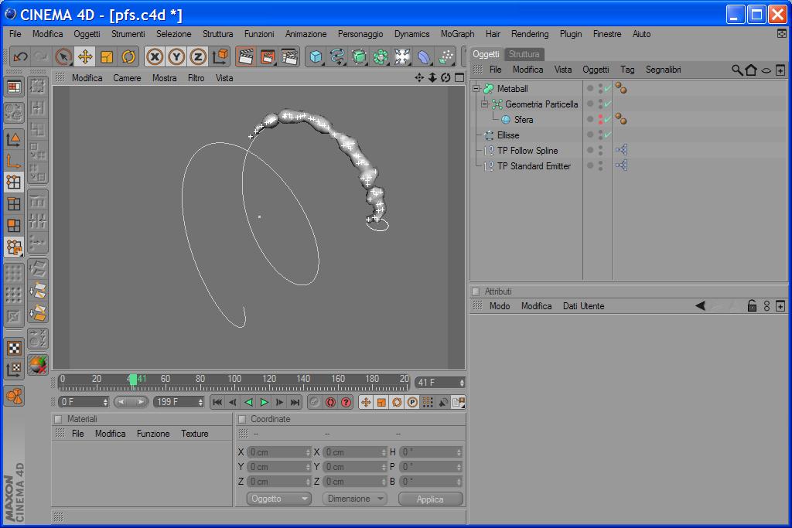792x528 pixels.
Task: Select the Sfera object
Action: (524, 120)
